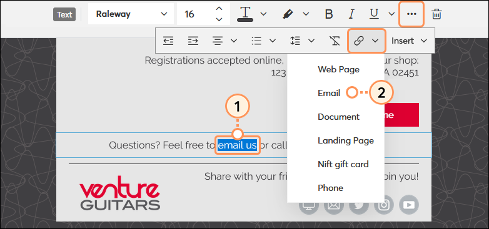Screen dimensions: 489x229
Task: Open the three-dot more options menu
Action: [x=411, y=14]
